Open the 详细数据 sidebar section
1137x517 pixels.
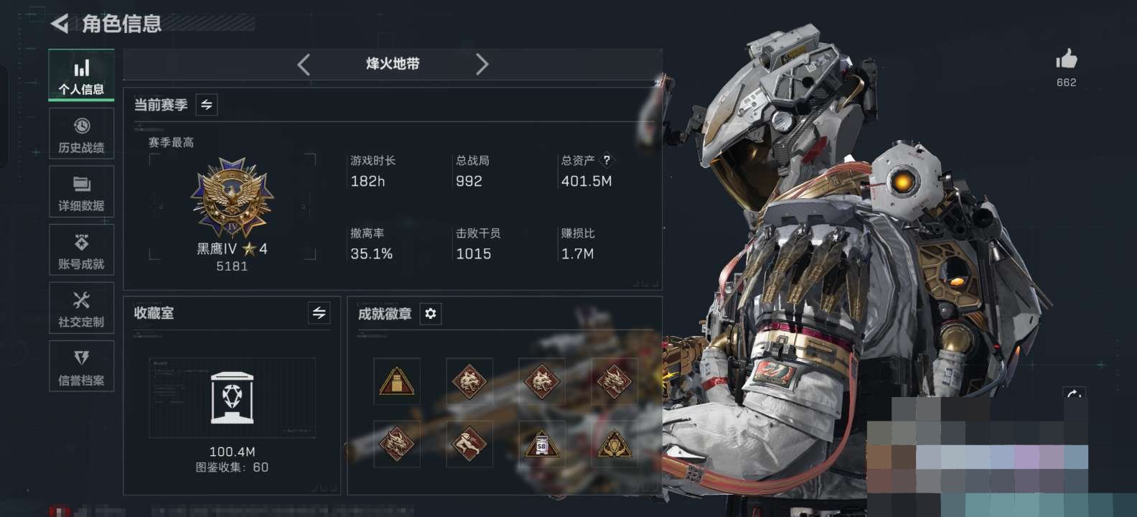click(81, 192)
